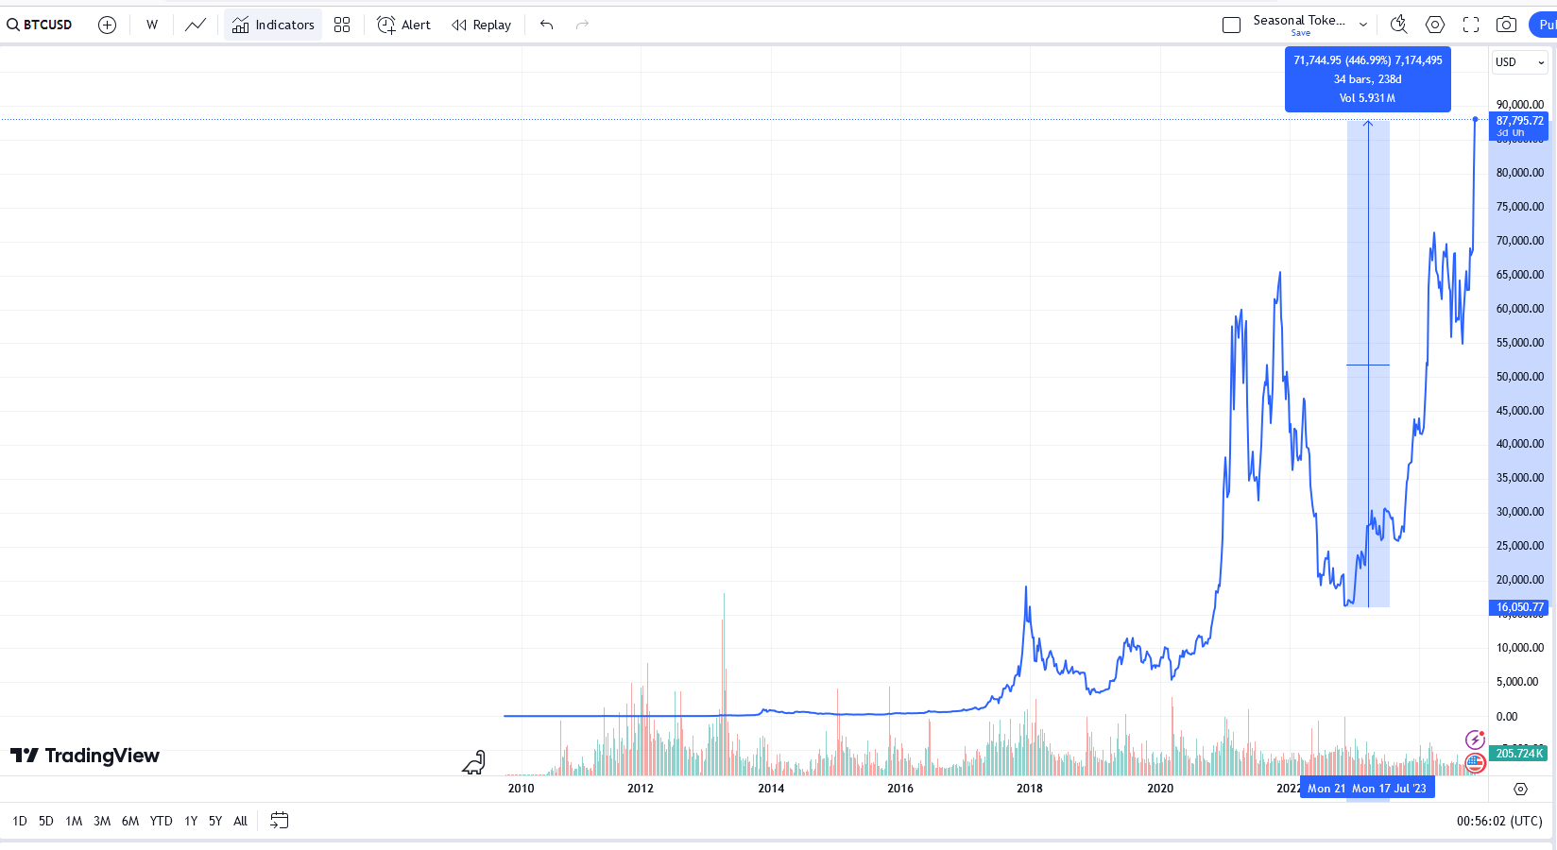
Task: Open the line chart style selector
Action: (x=196, y=25)
